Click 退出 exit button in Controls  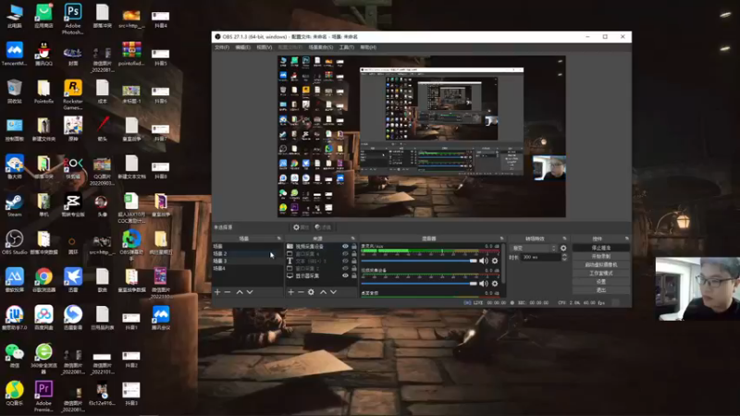(600, 290)
